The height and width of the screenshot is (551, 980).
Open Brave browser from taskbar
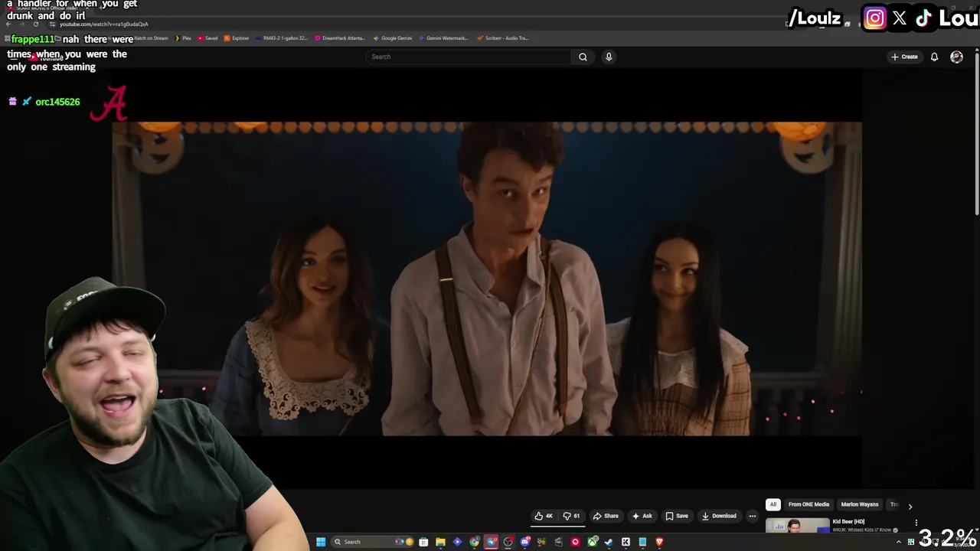[x=659, y=542]
